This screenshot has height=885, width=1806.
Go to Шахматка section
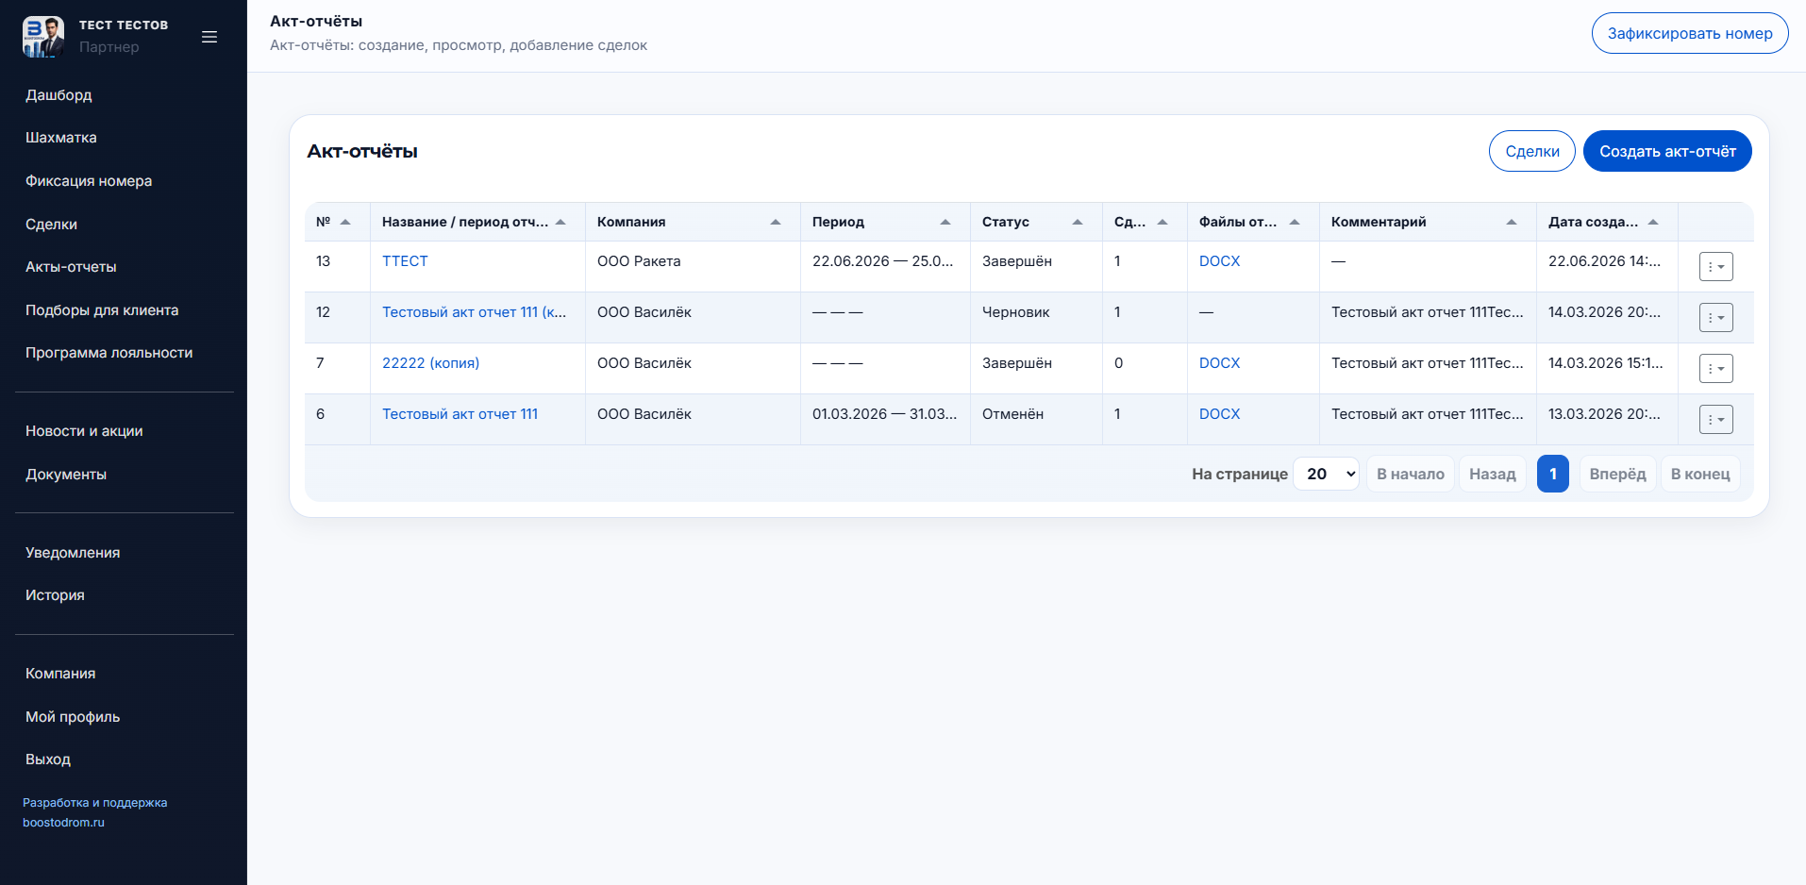click(61, 138)
